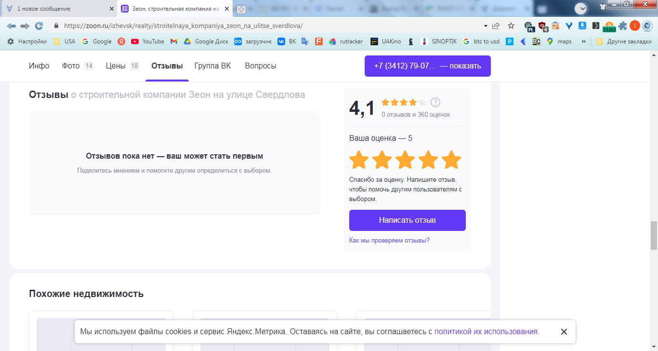Open the Google Translate bookmark icon
The width and height of the screenshot is (658, 351).
coord(305,41)
